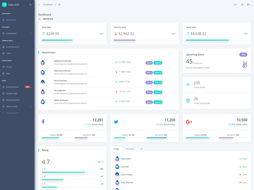The height and width of the screenshot is (190, 254).
Task: Open the notification bell icon
Action: click(x=236, y=5)
